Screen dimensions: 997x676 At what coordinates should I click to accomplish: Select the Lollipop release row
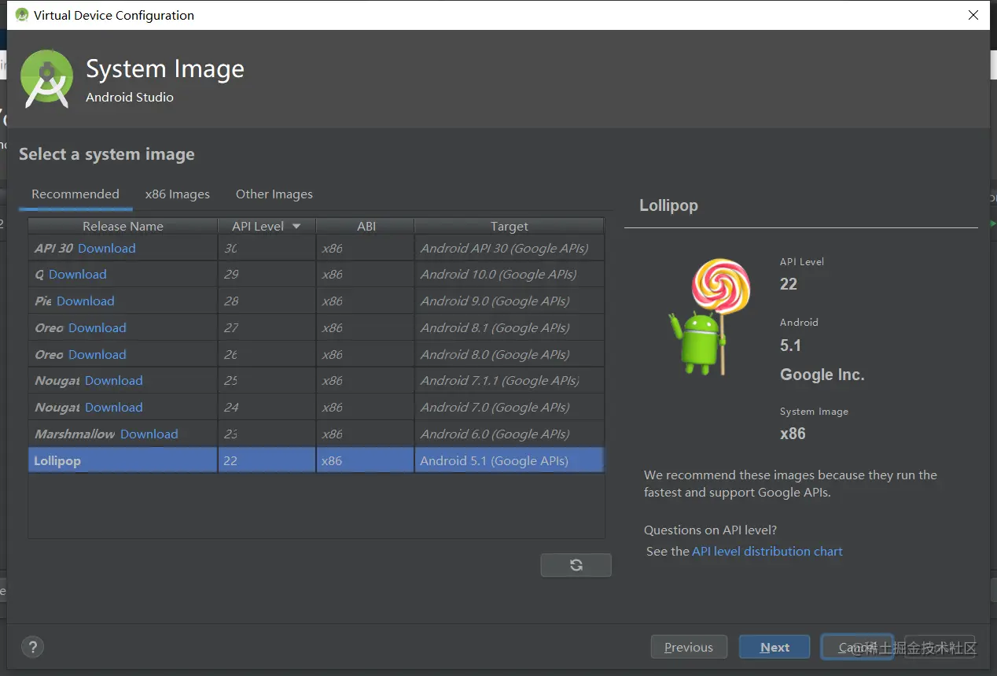[x=316, y=460]
